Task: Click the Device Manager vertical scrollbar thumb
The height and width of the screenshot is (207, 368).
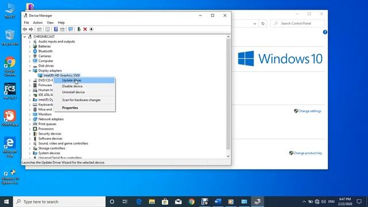Action: pos(228,94)
